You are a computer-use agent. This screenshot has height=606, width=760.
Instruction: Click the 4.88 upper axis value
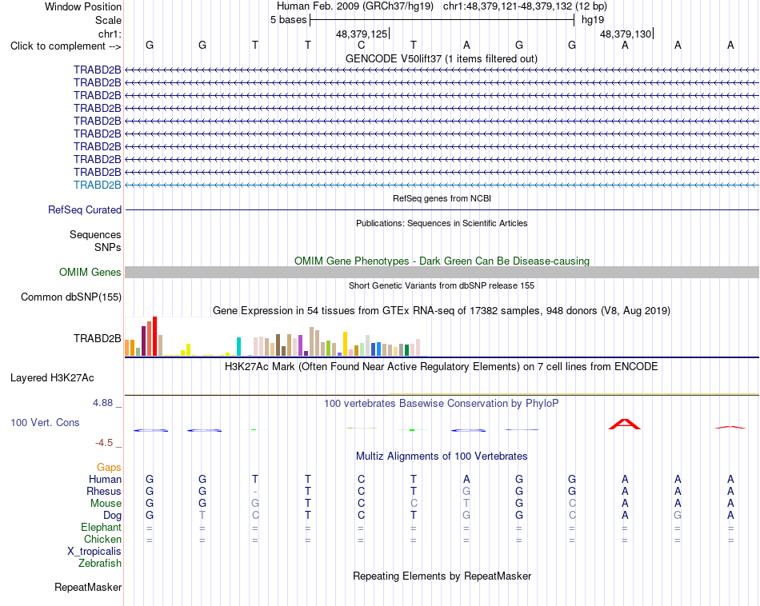tap(102, 403)
